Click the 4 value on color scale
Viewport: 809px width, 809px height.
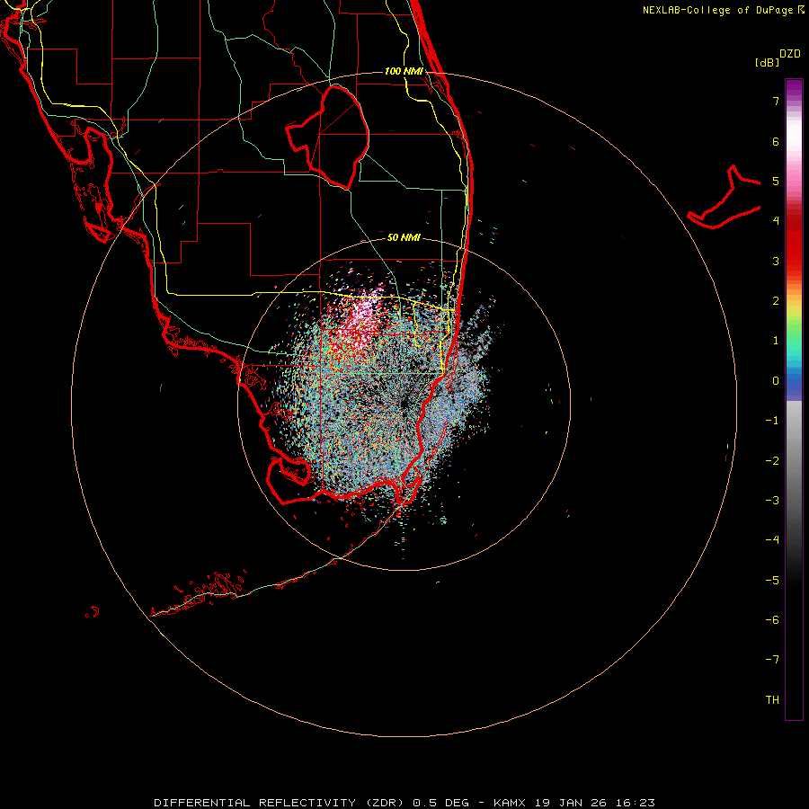[776, 221]
